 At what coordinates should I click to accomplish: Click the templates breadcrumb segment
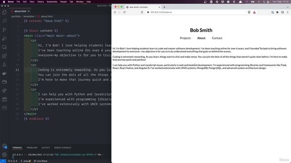click(x=29, y=16)
